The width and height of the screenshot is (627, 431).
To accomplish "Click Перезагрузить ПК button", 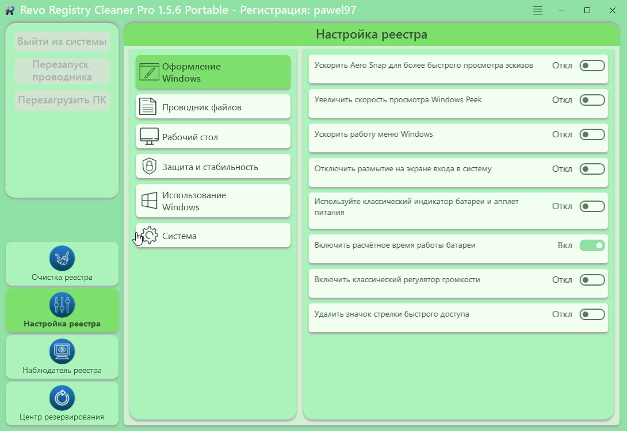I will pyautogui.click(x=62, y=100).
